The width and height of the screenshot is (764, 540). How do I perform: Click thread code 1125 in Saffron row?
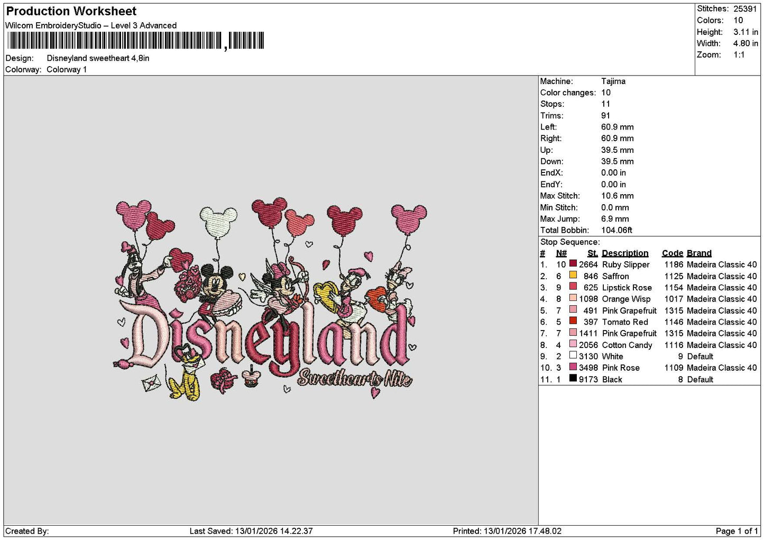tap(674, 276)
